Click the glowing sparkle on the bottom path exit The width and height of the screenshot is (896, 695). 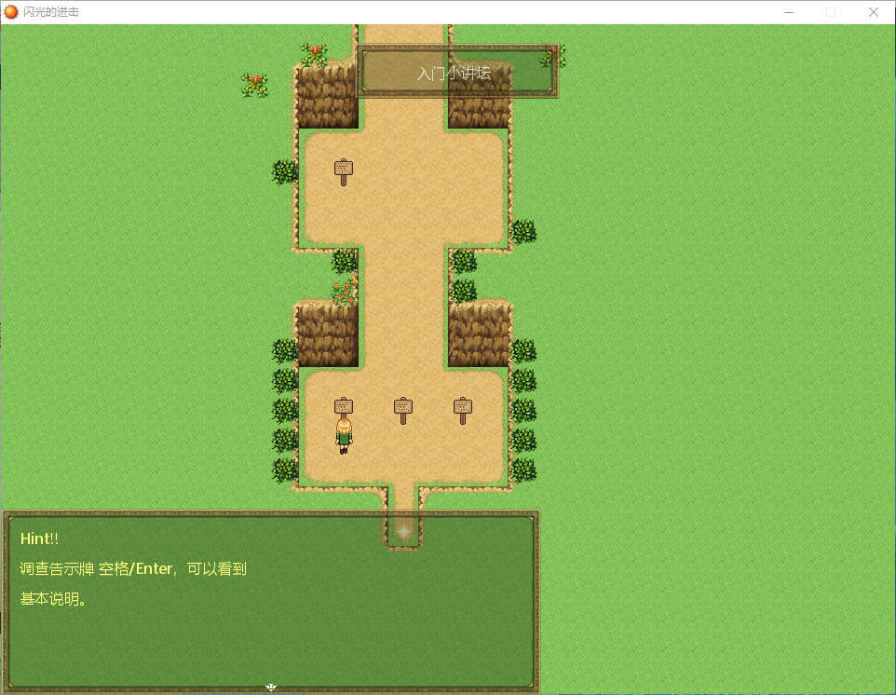tap(403, 529)
